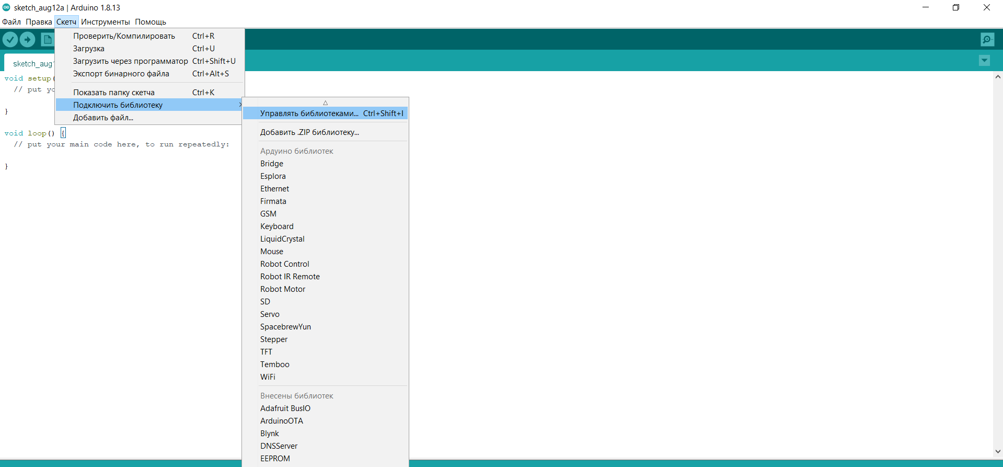
Task: Include the SD library
Action: (x=325, y=302)
